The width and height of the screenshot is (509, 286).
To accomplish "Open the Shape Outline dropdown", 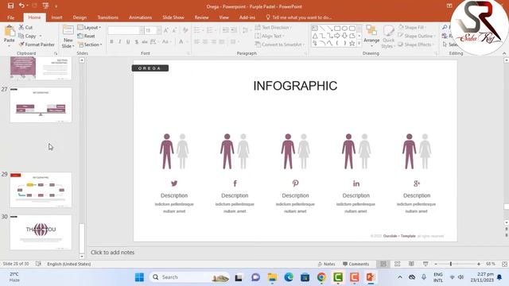I will (416, 36).
